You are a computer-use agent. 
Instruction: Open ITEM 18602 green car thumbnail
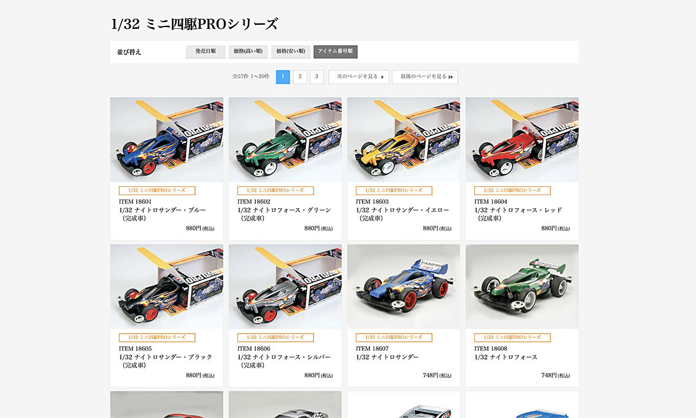point(285,140)
